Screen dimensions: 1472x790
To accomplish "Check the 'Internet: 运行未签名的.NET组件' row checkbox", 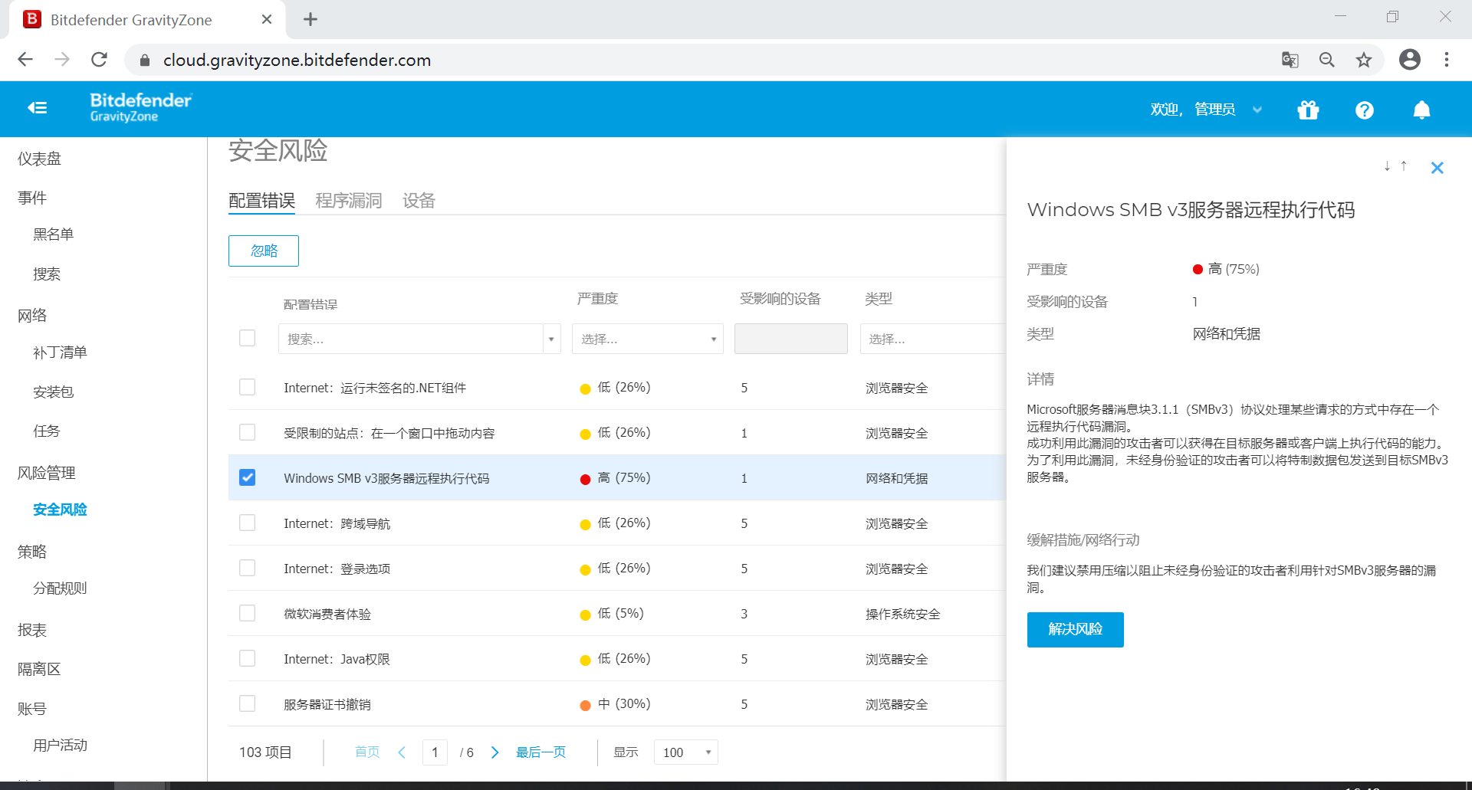I will click(x=247, y=387).
